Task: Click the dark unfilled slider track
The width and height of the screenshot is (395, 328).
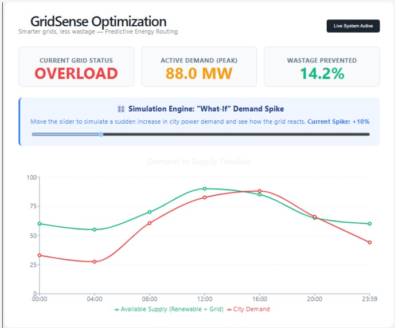Action: 236,135
